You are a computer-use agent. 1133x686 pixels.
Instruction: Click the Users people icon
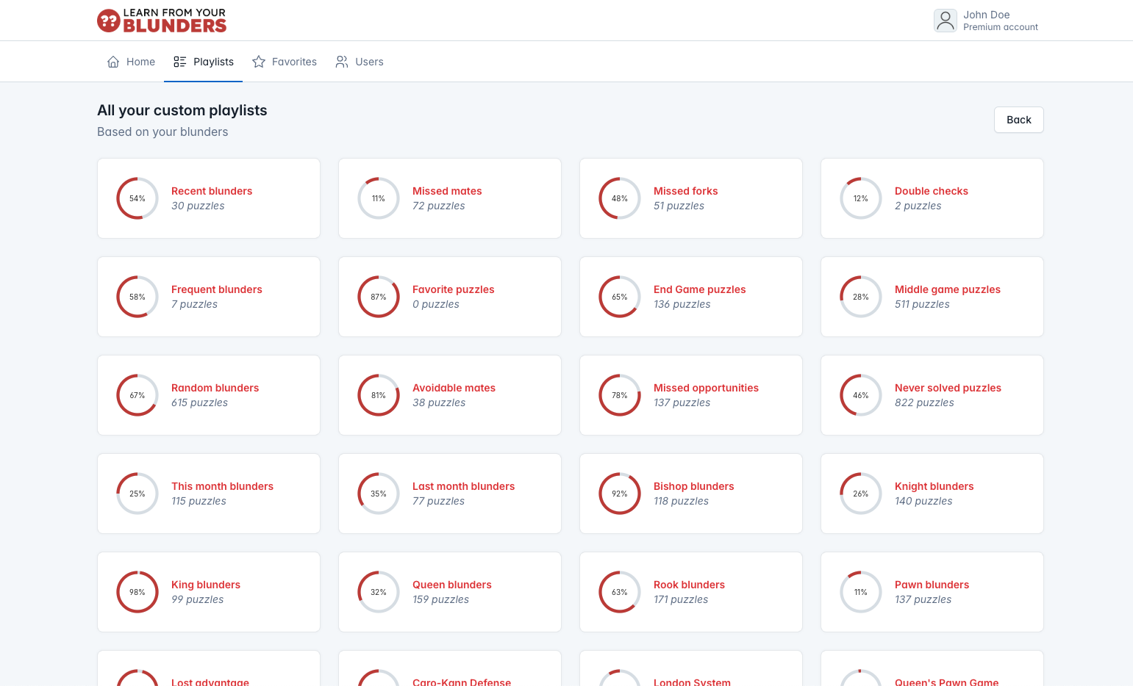(342, 62)
